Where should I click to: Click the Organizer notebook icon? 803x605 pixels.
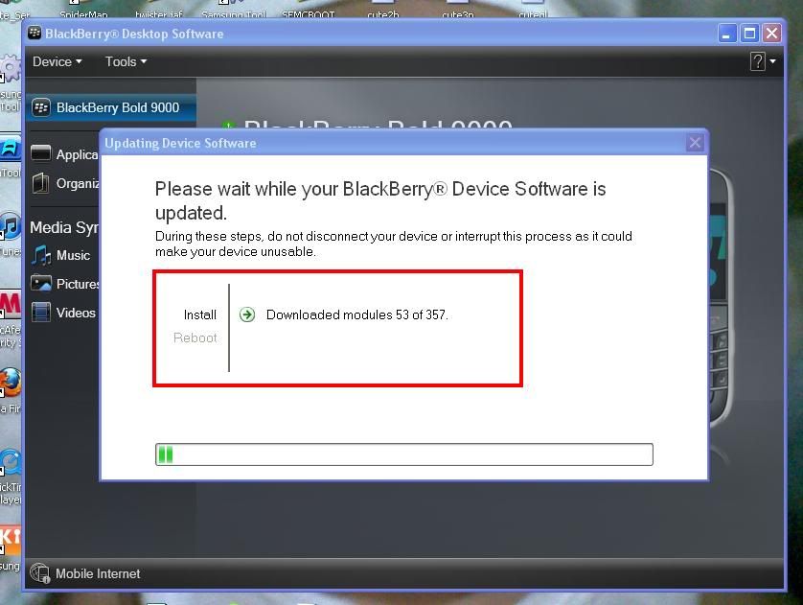[40, 183]
